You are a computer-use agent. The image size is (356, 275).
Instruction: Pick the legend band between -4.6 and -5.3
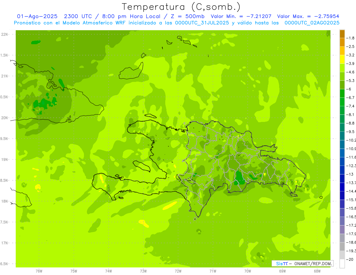[x=342, y=76]
